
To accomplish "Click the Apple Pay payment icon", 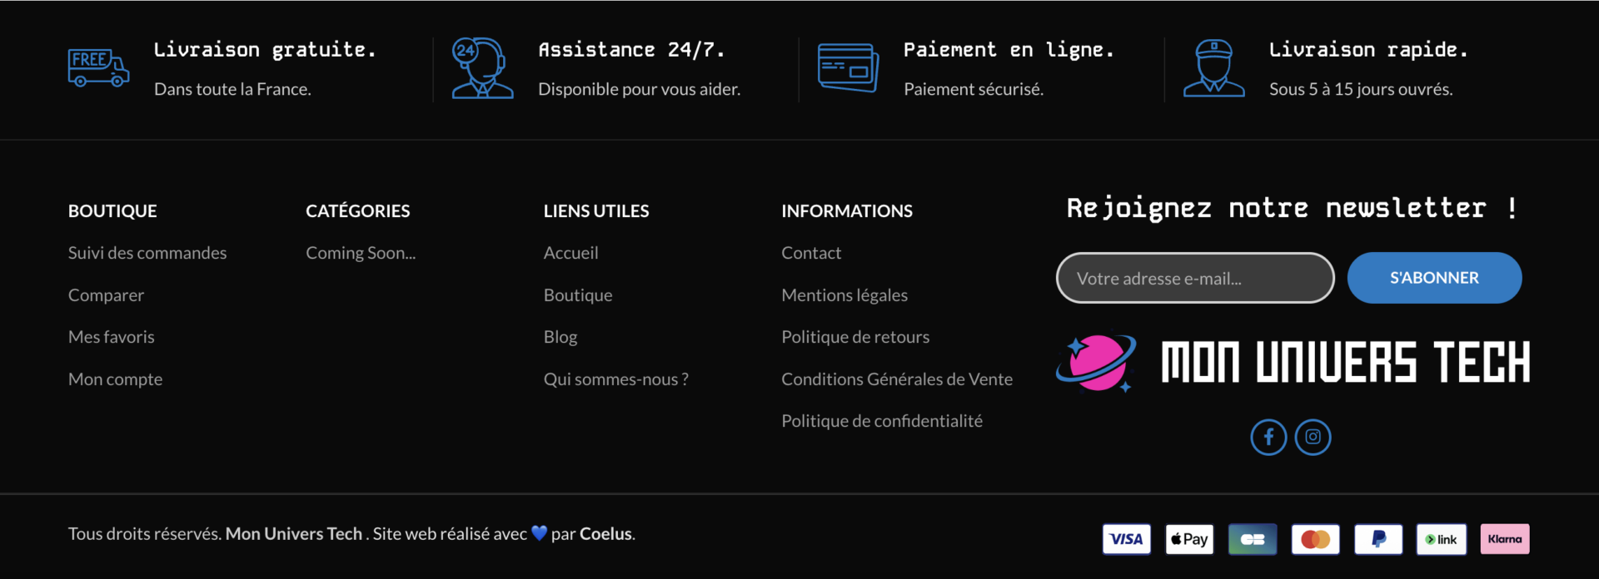I will coord(1188,538).
